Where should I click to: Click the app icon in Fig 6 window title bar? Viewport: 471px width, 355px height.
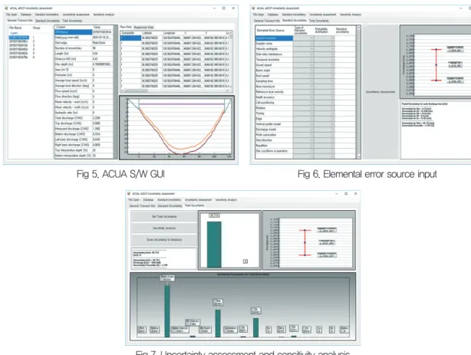253,8
